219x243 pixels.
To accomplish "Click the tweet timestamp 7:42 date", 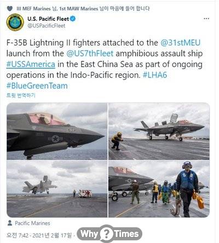I will point(39,235).
